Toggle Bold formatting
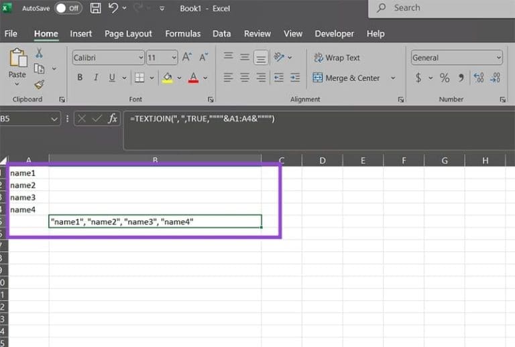 pyautogui.click(x=80, y=78)
